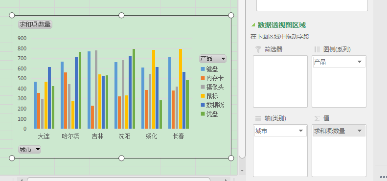Select the 数据线 legend color swatch
This screenshot has width=387, height=181.
coord(203,105)
